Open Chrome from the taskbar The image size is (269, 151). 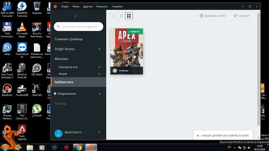[x=79, y=147]
